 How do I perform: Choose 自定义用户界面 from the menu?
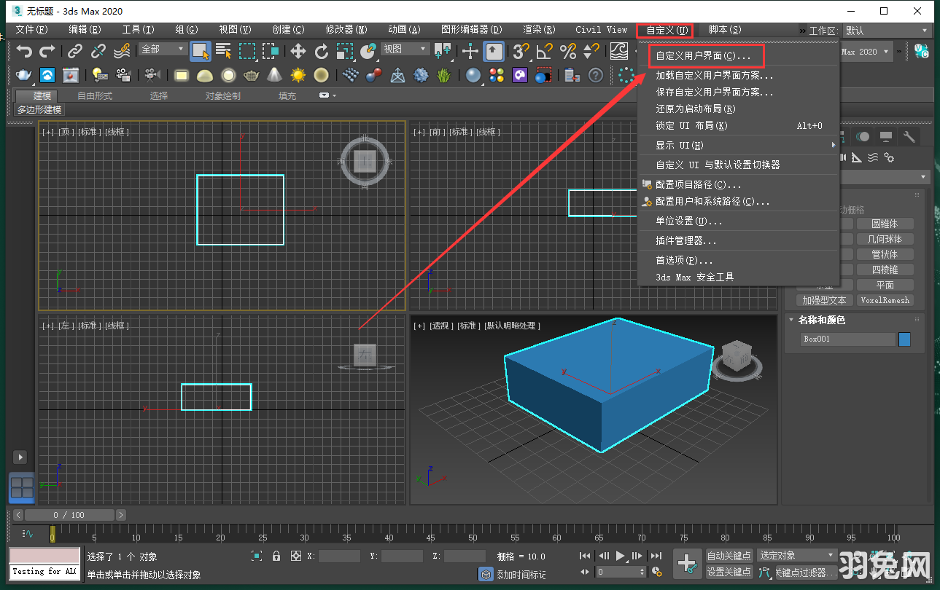point(704,55)
